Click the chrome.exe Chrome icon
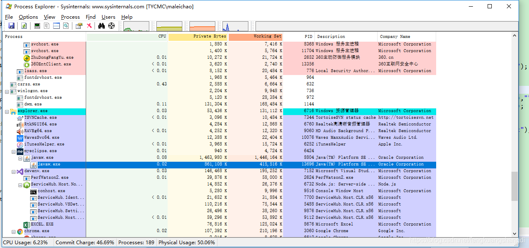Image resolution: width=529 pixels, height=248 pixels. [20, 231]
